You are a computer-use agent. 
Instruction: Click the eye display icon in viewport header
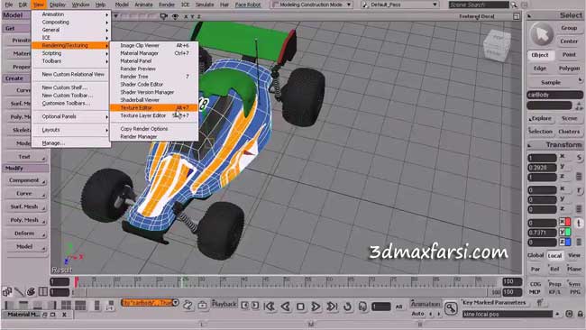[175, 16]
